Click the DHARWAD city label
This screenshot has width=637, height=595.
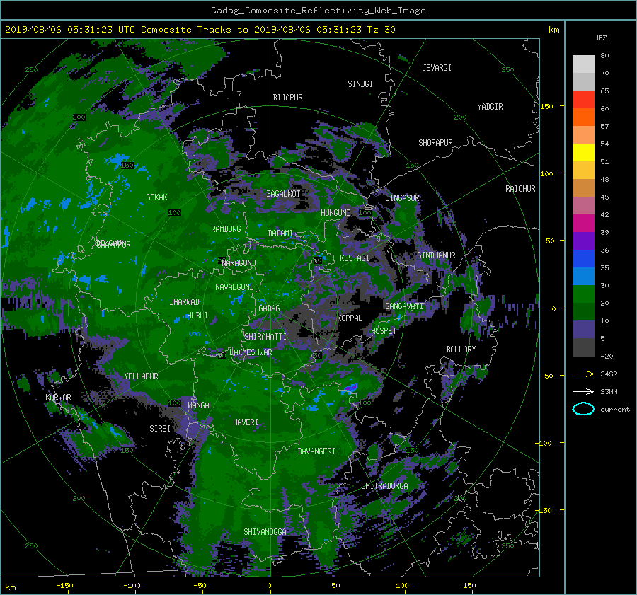(x=185, y=302)
